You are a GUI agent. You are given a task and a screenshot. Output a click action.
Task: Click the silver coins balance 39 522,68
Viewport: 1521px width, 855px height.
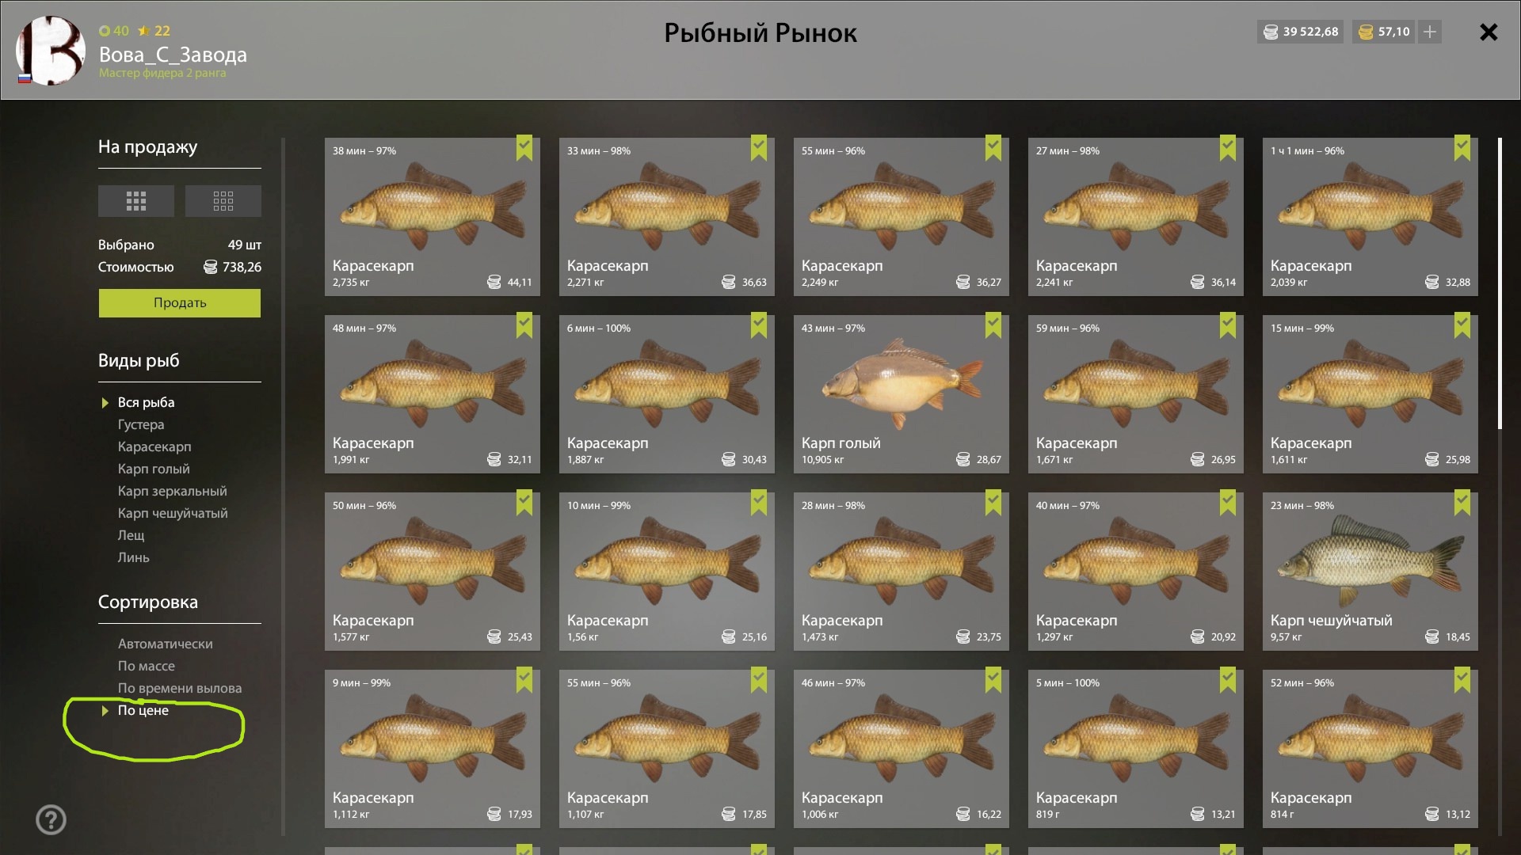point(1300,32)
